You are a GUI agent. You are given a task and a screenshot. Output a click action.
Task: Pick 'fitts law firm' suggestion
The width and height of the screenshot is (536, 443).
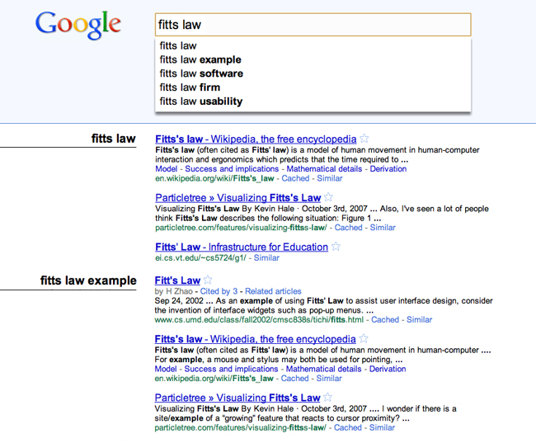190,87
